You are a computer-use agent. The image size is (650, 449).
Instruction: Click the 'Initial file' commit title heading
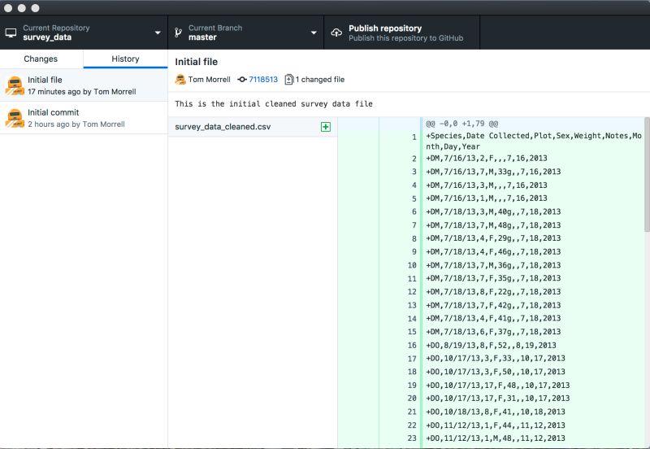pyautogui.click(x=196, y=62)
